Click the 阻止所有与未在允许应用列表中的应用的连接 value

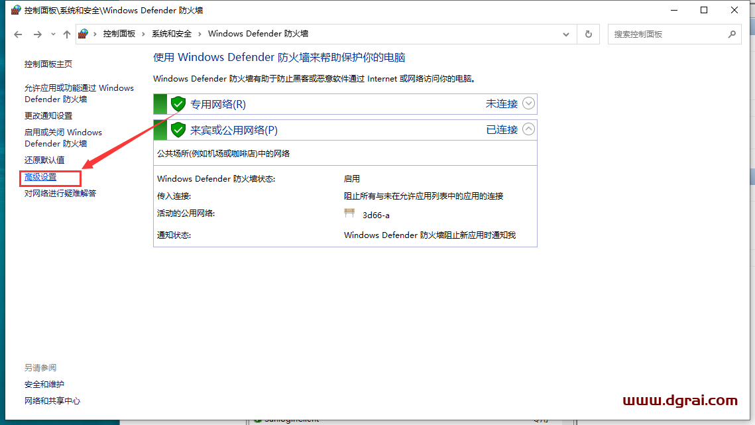[424, 196]
